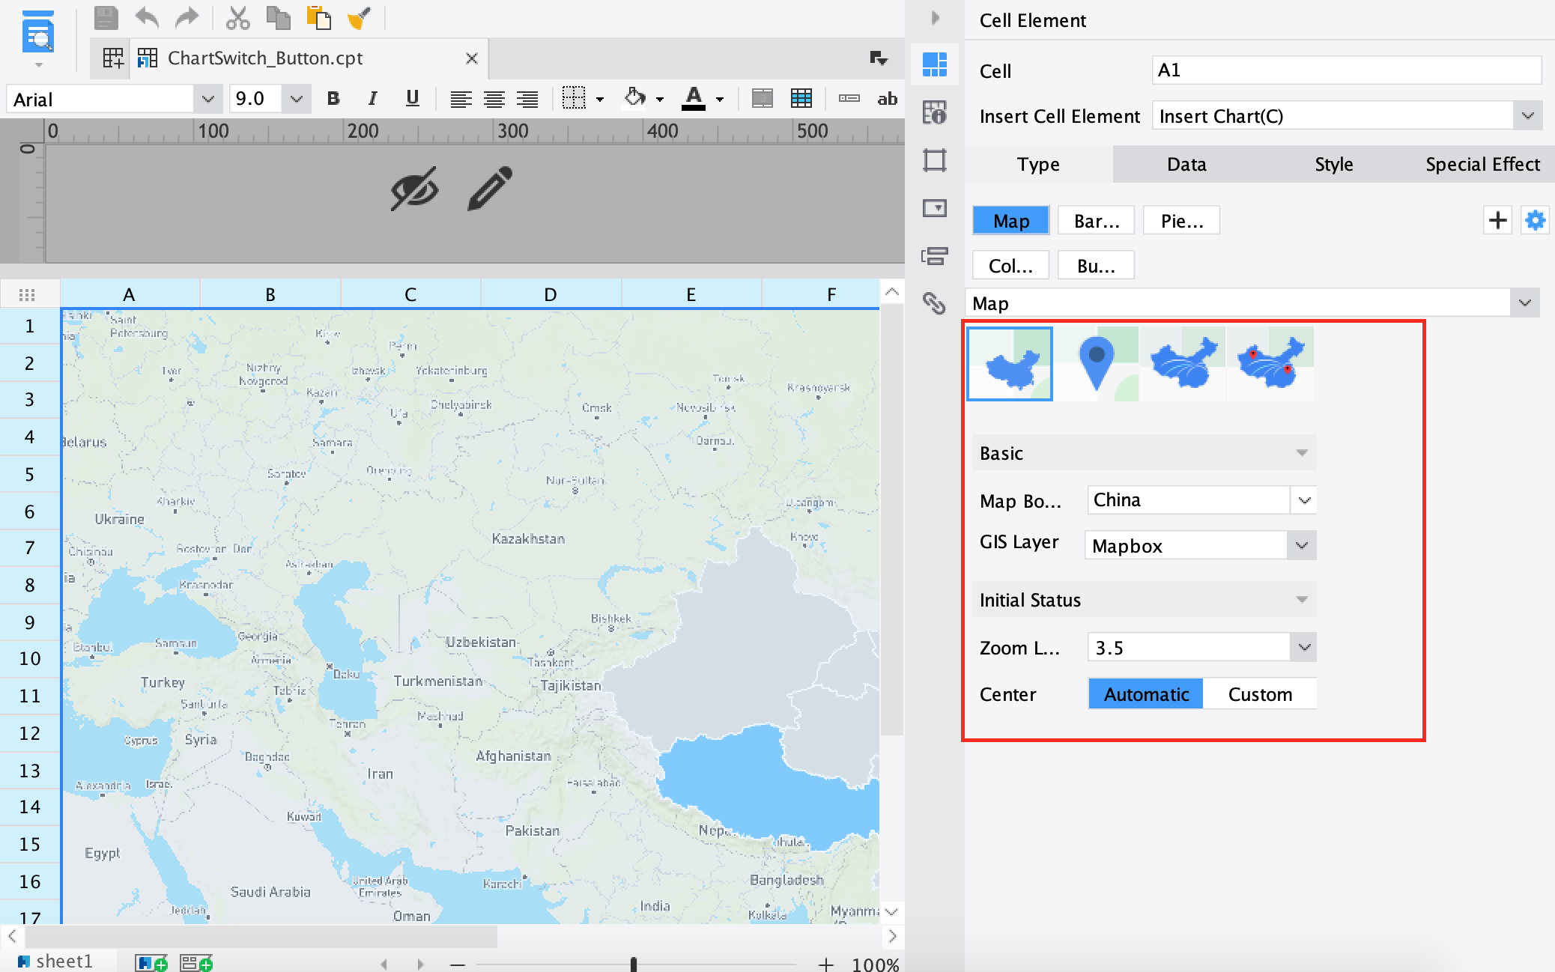Set Center to Automatic
This screenshot has width=1555, height=972.
pos(1146,694)
